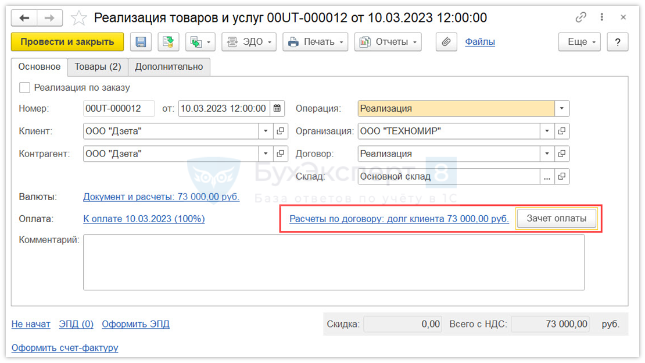Open the attach file paperclip button
This screenshot has height=363, width=645.
[446, 42]
